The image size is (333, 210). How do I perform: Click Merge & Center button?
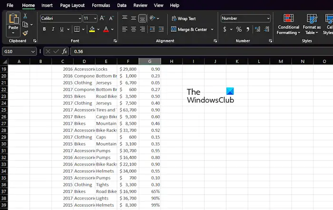(189, 29)
